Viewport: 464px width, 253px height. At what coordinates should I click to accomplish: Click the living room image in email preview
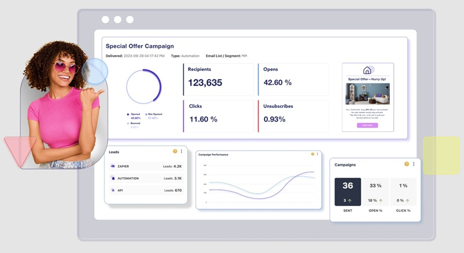[x=367, y=94]
